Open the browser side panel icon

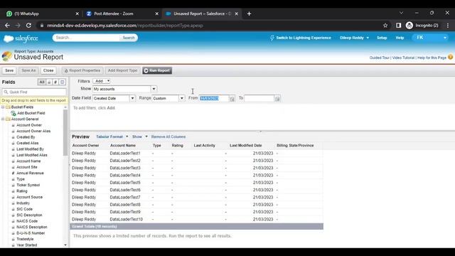point(398,26)
